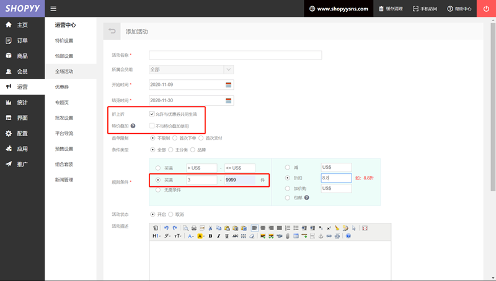Click the print icon in editor toolbar
This screenshot has width=496, height=281.
(194, 228)
